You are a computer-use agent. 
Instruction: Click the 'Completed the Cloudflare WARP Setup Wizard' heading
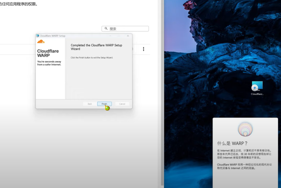(96, 47)
